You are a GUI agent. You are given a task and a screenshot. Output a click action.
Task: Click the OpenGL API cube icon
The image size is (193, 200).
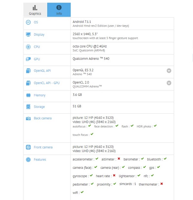click(28, 71)
